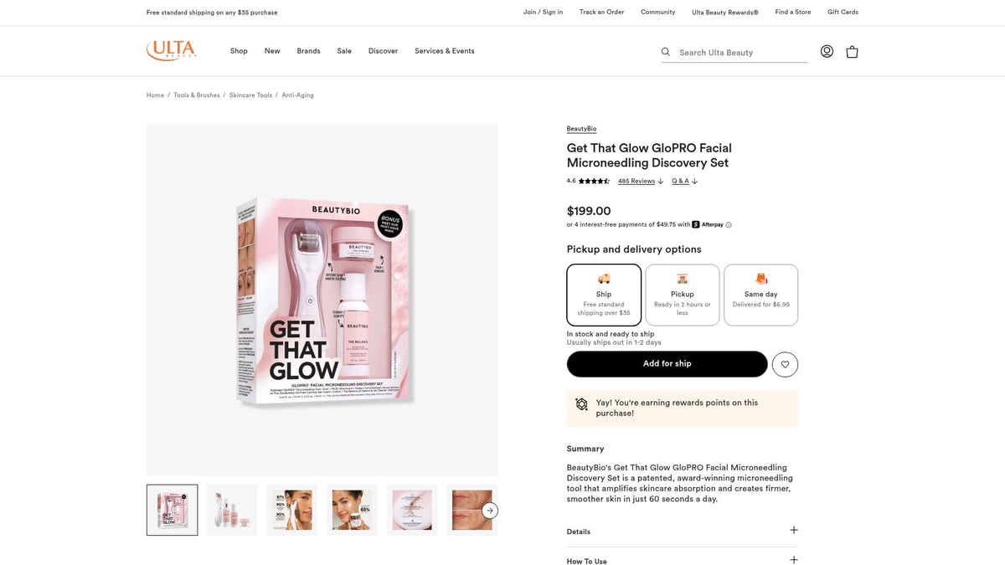This screenshot has width=1005, height=565.
Task: Add product to favorites with heart icon
Action: coord(785,364)
